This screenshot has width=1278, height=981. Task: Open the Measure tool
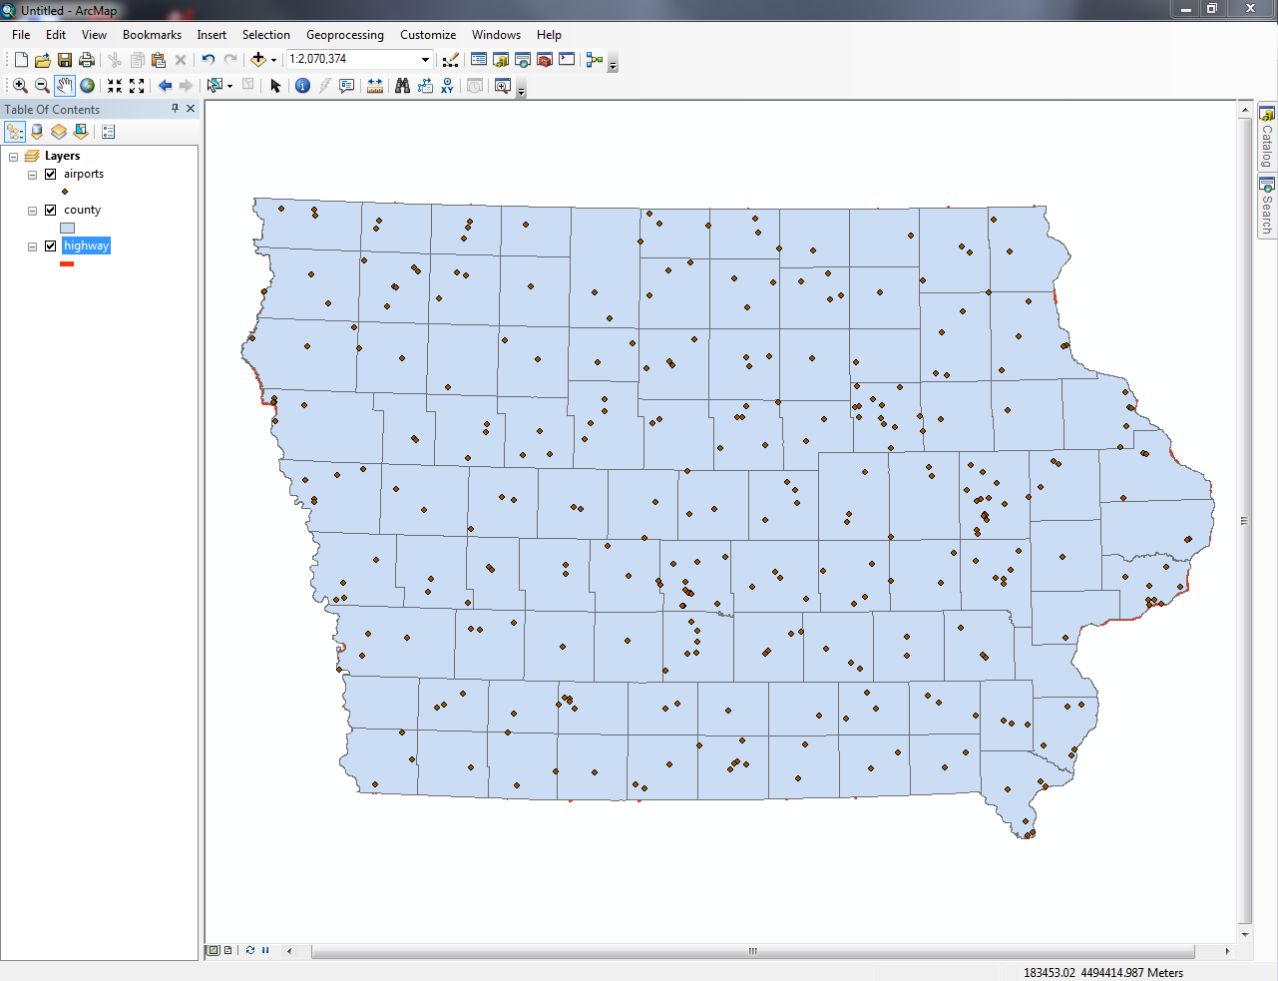coord(375,85)
